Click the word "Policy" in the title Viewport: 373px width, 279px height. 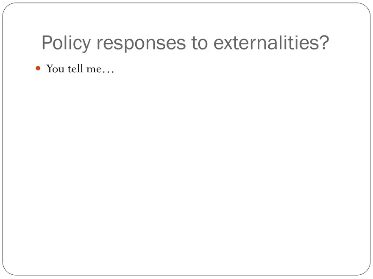tap(66, 43)
